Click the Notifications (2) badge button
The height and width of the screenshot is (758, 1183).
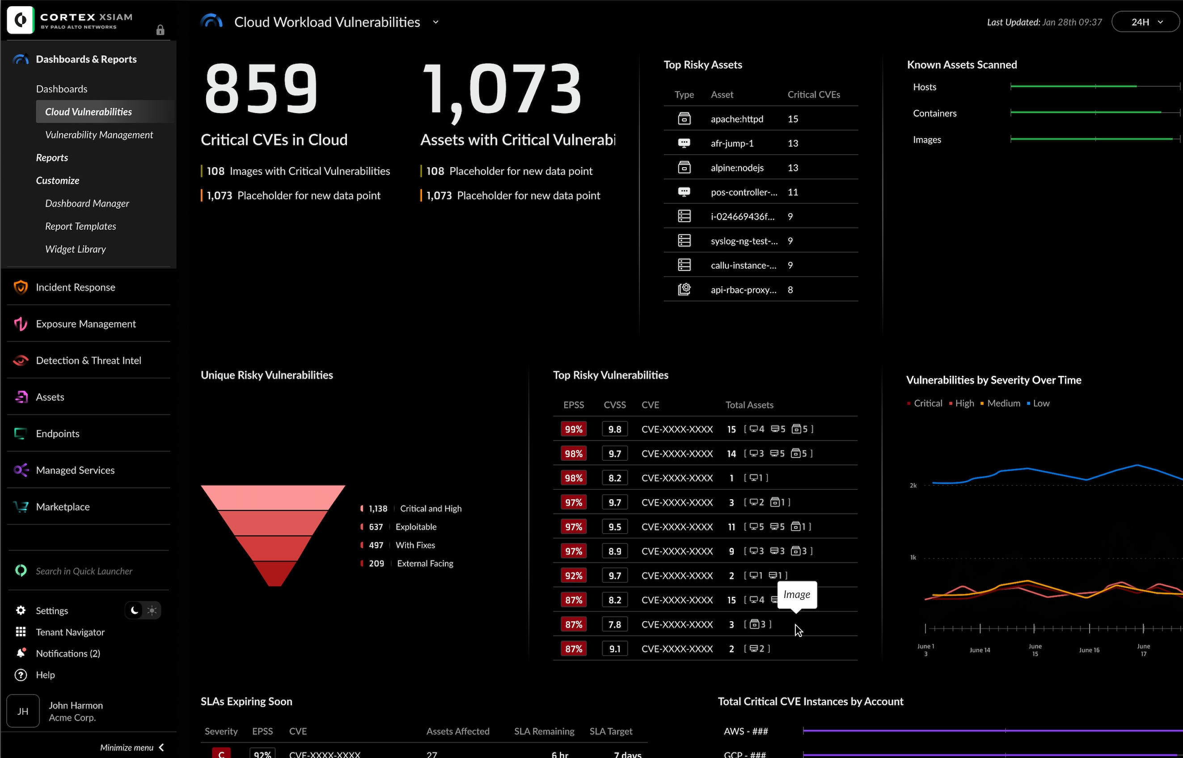67,653
